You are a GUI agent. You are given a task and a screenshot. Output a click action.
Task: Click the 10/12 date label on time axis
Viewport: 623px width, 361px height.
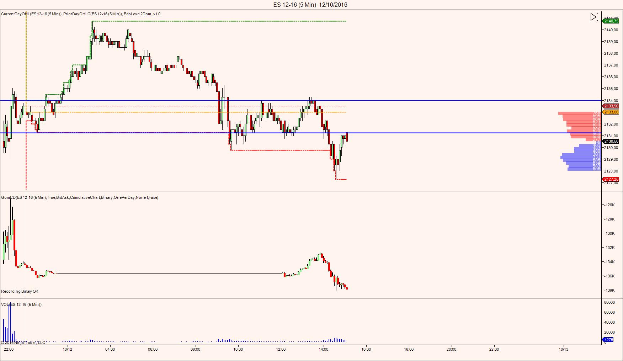[68, 349]
